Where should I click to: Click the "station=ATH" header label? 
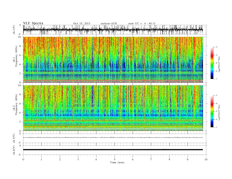pos(109,23)
